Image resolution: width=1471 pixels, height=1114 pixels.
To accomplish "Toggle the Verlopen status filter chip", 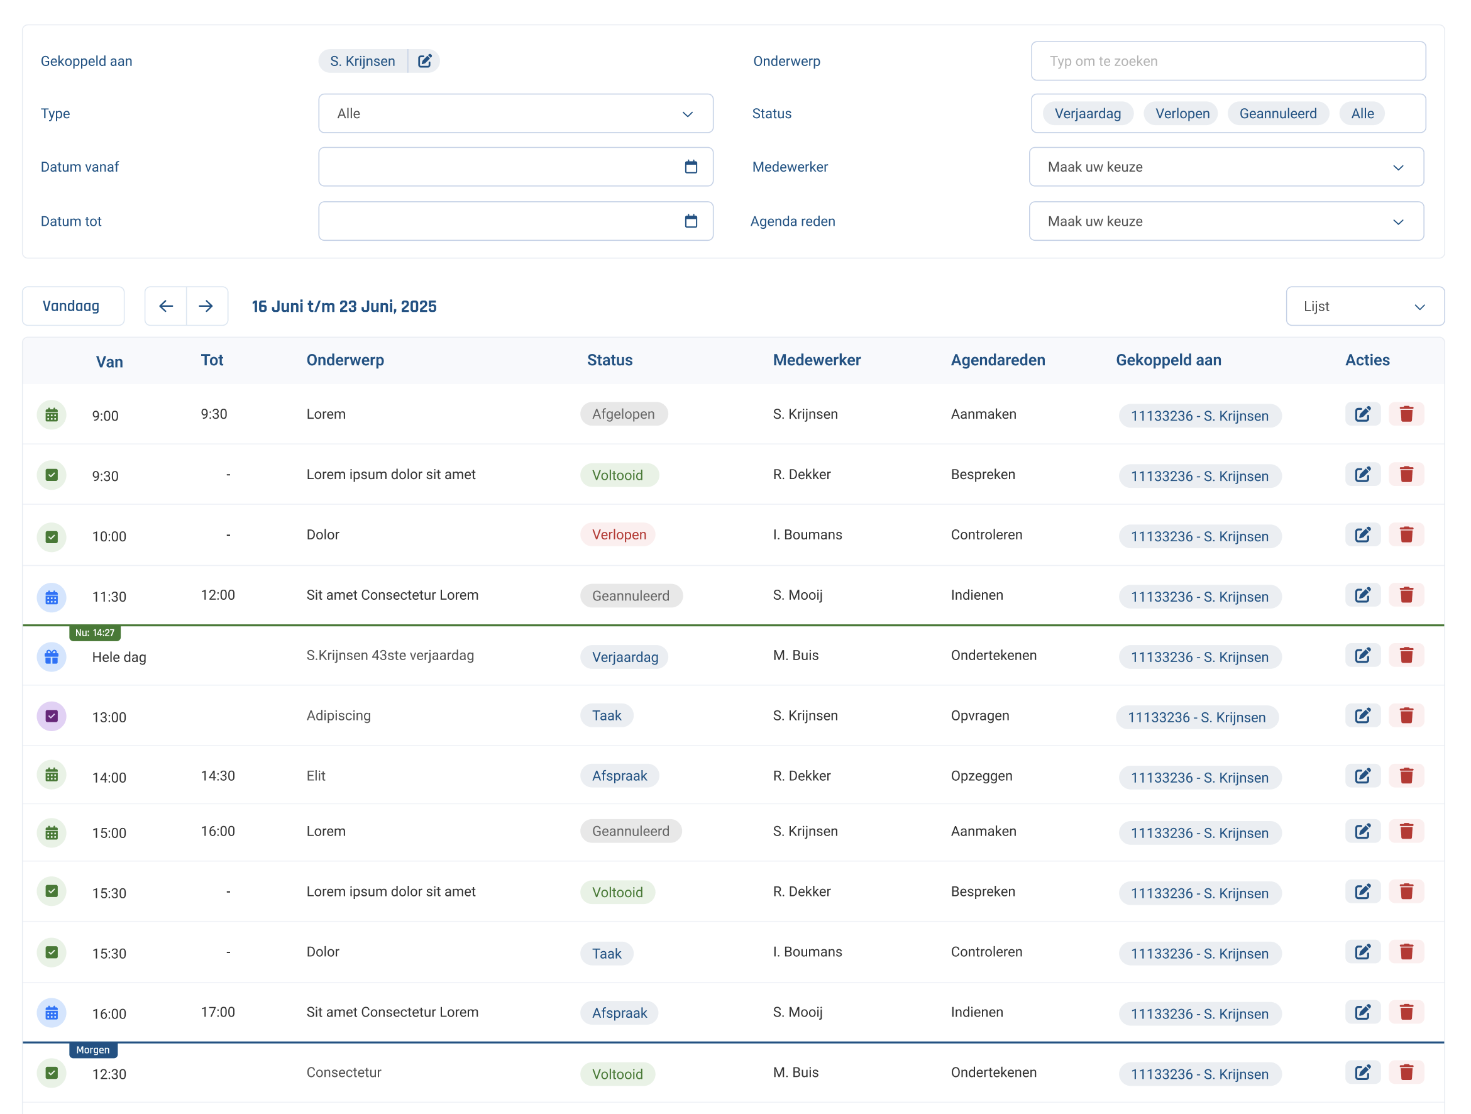I will coord(1182,114).
